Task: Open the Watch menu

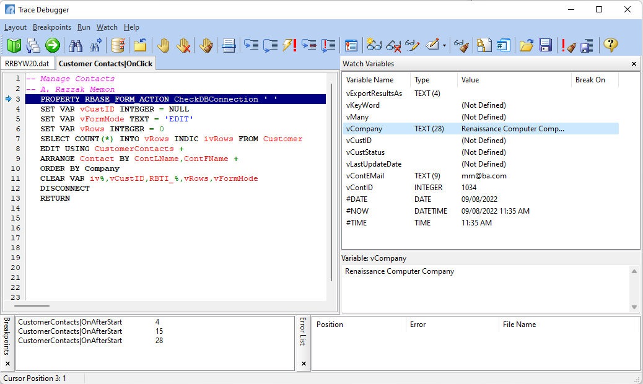Action: click(107, 27)
